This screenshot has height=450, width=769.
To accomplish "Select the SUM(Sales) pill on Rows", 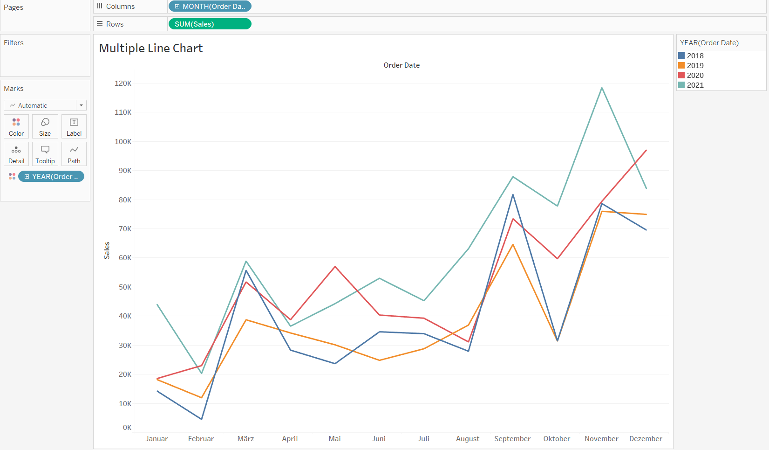I will (210, 24).
